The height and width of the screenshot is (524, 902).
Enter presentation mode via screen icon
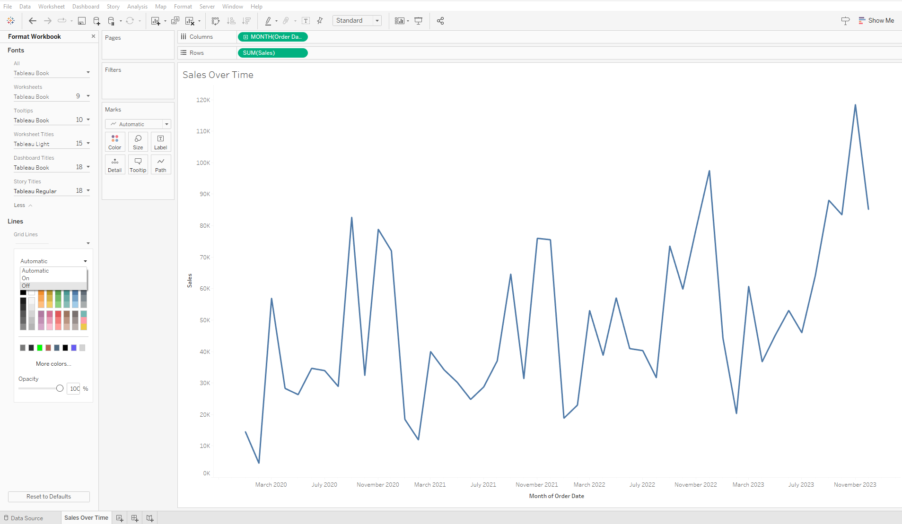point(419,21)
